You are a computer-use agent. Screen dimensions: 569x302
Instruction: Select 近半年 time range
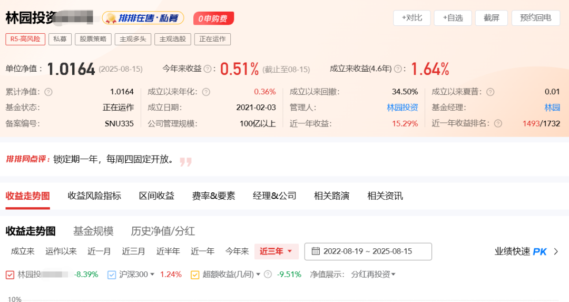tap(168, 251)
